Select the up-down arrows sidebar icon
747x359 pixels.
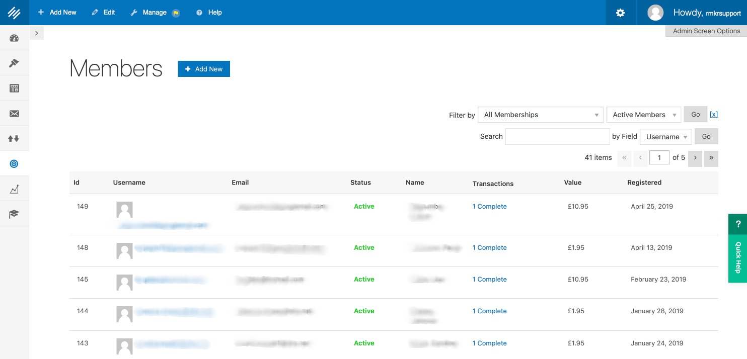click(x=14, y=139)
